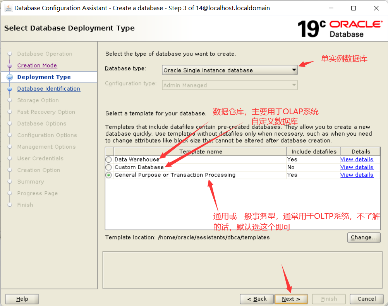The width and height of the screenshot is (388, 306).
Task: Click User Credentials step in sidebar
Action: 40,158
